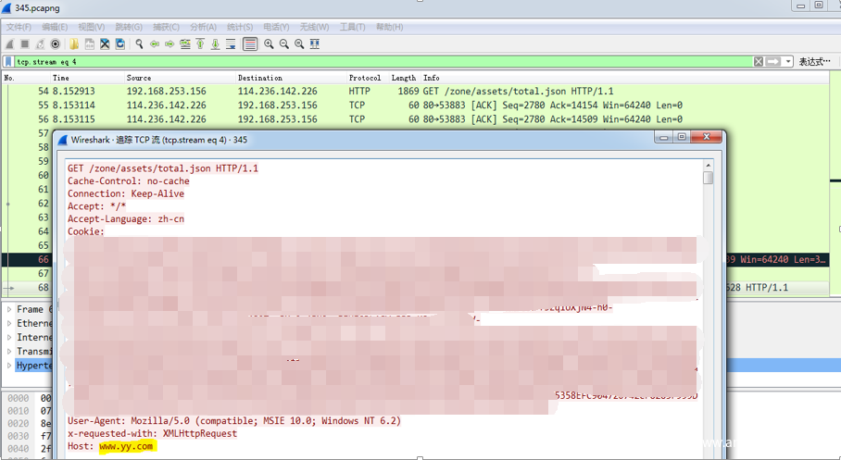Open a capture file with the folder icon

tap(74, 44)
